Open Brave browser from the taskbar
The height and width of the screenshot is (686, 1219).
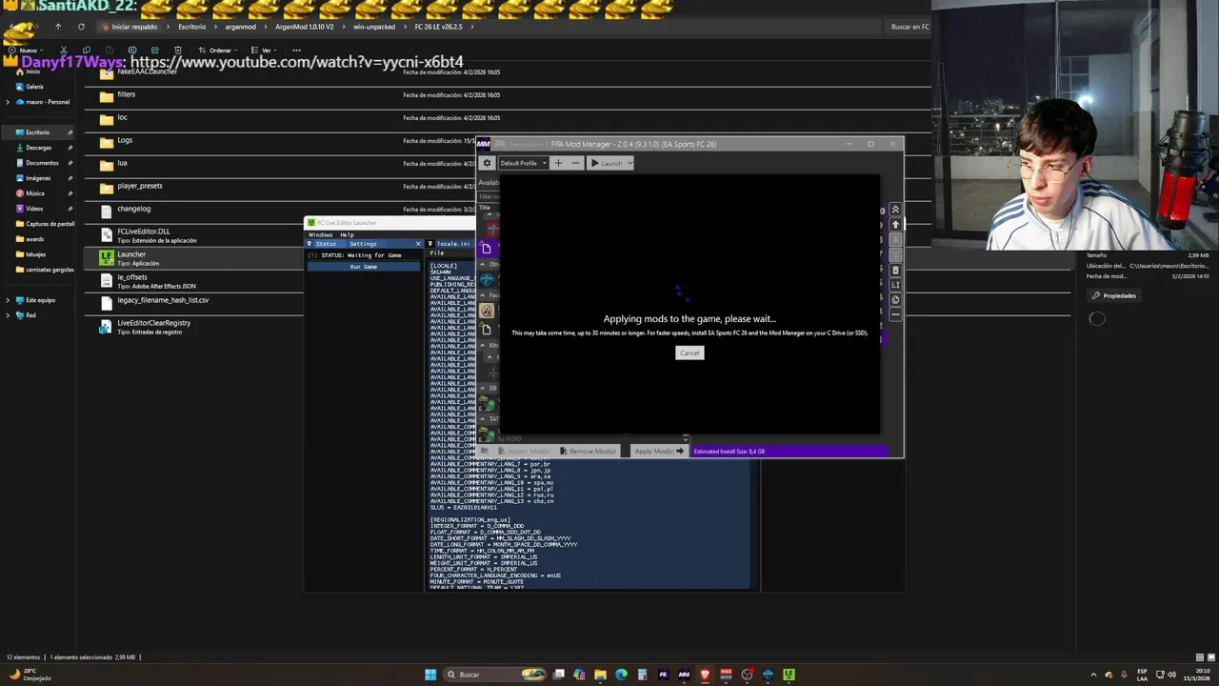[x=705, y=675]
